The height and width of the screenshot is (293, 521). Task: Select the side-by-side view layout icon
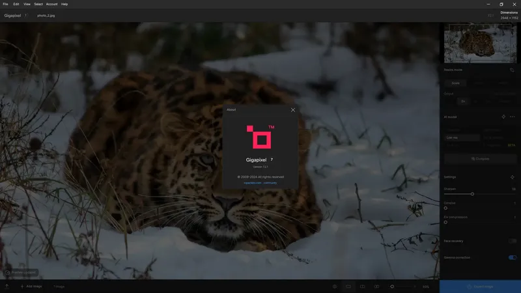click(376, 286)
